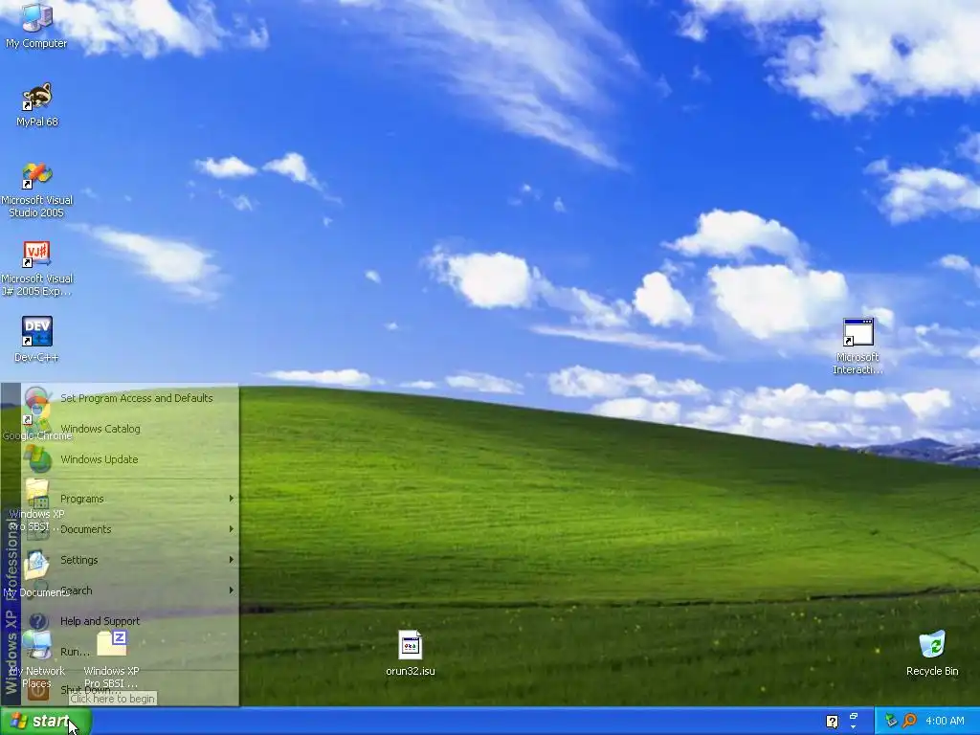
Task: Select the Dev-C++ desktop shortcut
Action: pos(37,340)
